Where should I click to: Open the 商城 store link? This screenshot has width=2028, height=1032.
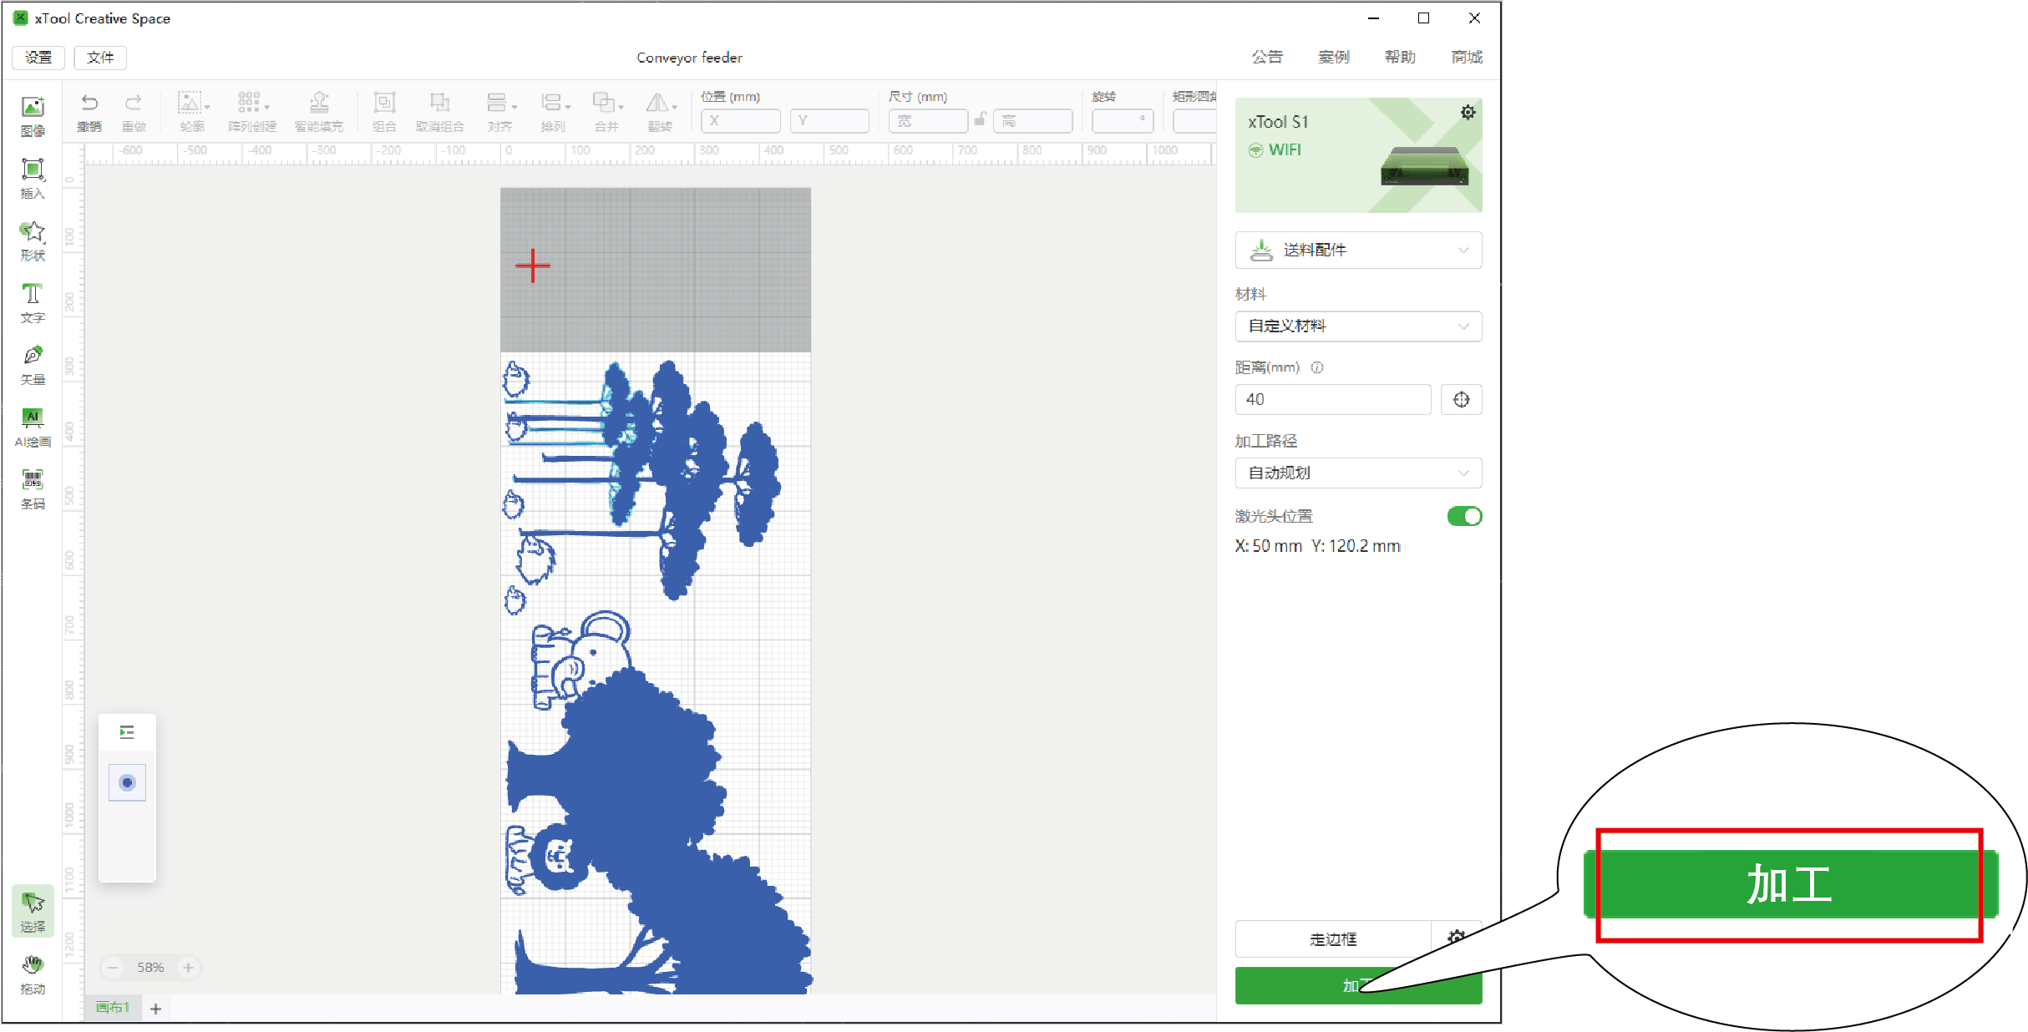click(x=1467, y=57)
